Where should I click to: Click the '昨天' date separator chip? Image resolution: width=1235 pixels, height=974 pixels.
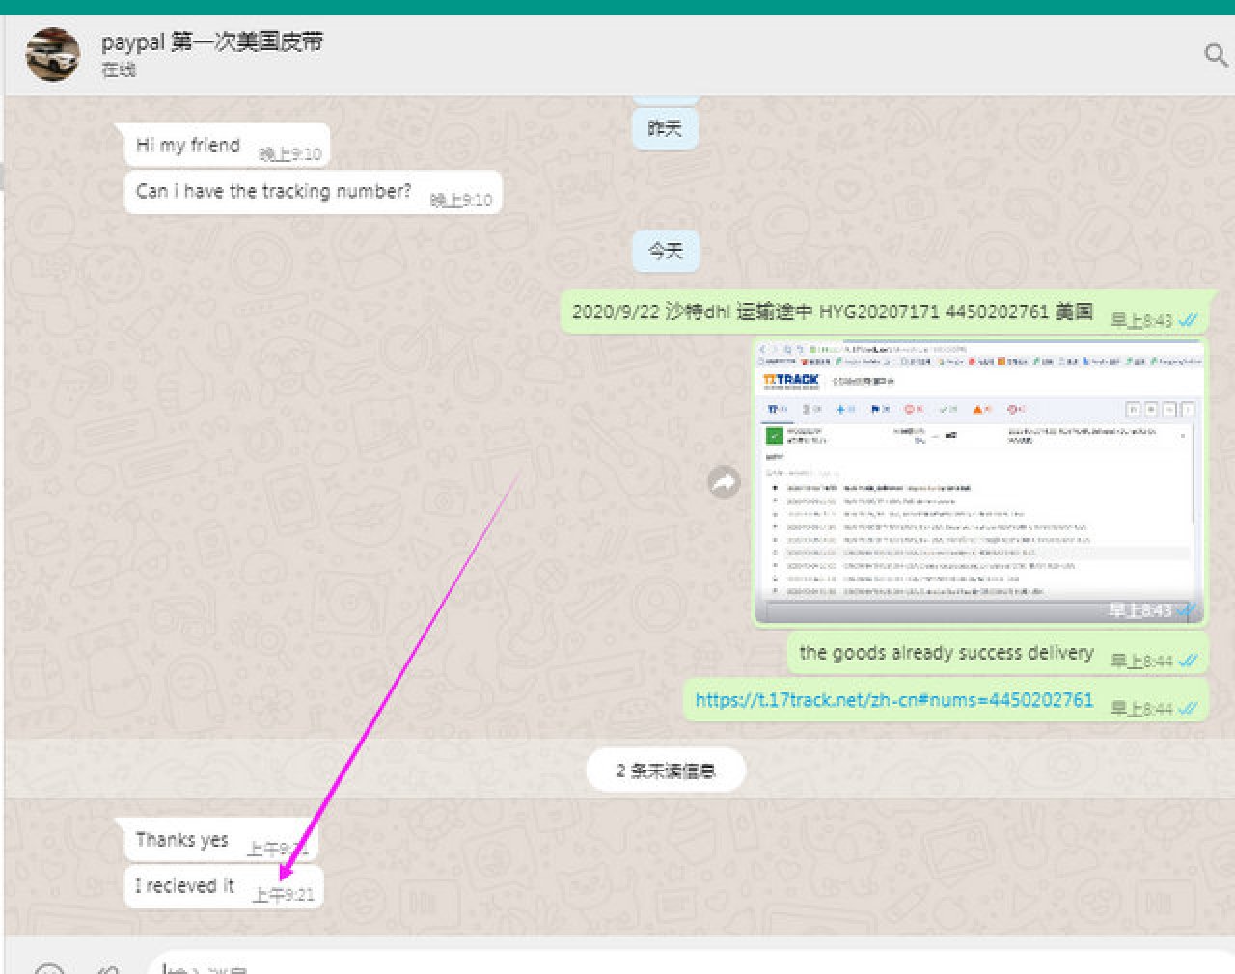tap(665, 128)
